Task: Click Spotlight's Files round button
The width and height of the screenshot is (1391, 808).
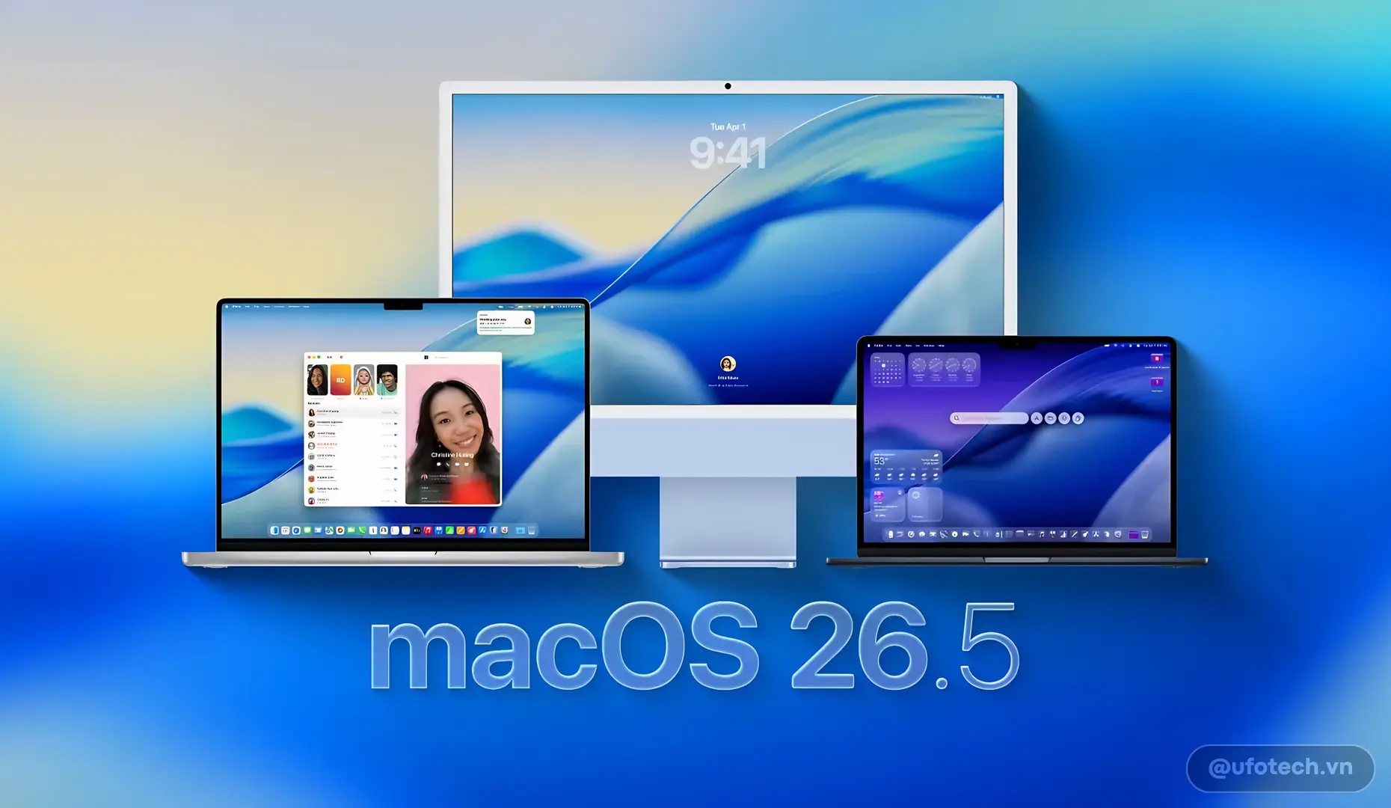Action: (1051, 418)
